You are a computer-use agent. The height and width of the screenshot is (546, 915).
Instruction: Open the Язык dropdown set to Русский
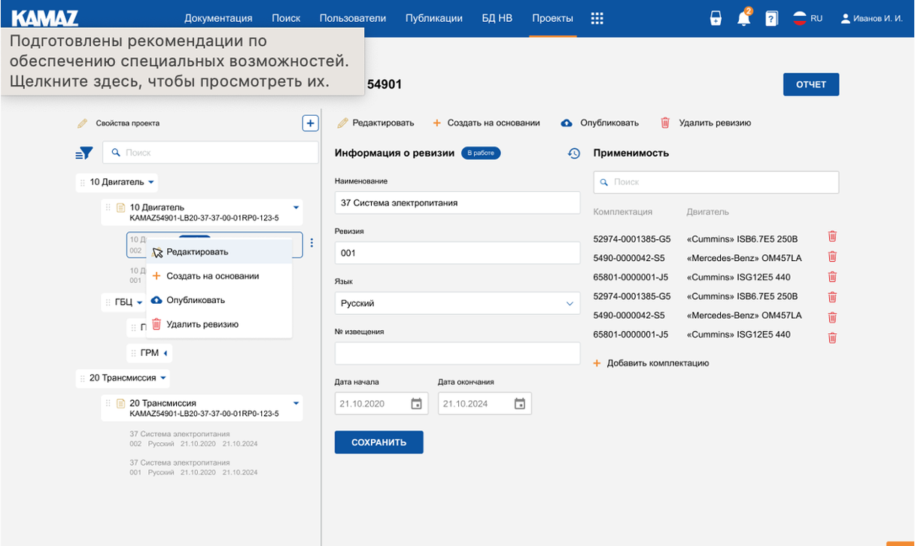point(457,303)
